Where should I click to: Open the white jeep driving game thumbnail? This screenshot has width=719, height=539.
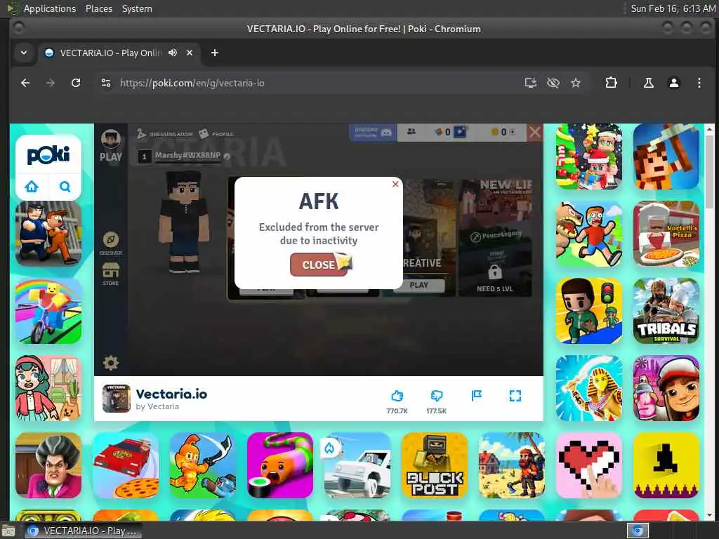tap(357, 465)
